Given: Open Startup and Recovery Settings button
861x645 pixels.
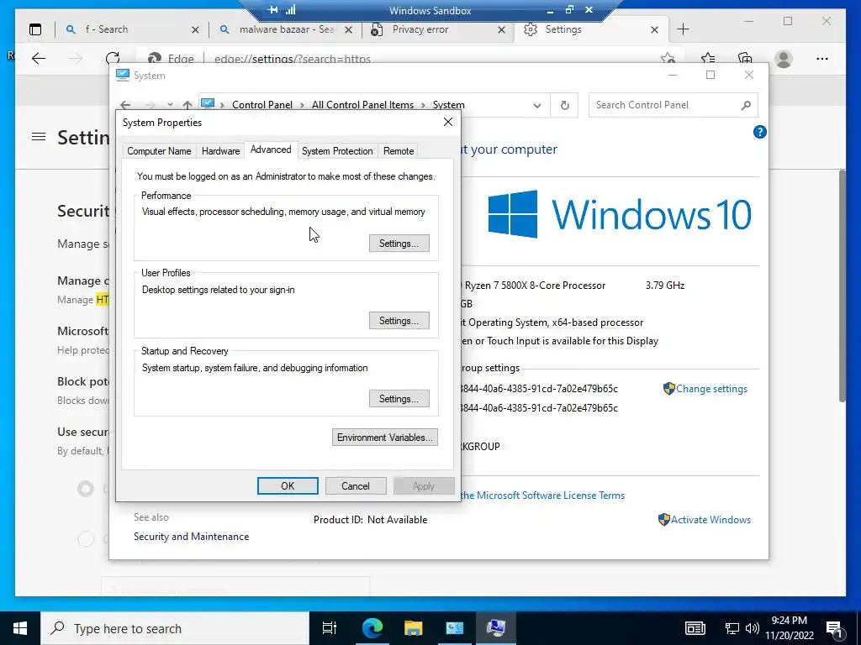Looking at the screenshot, I should click(x=399, y=399).
